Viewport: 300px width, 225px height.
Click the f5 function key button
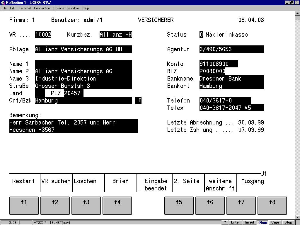179,205
